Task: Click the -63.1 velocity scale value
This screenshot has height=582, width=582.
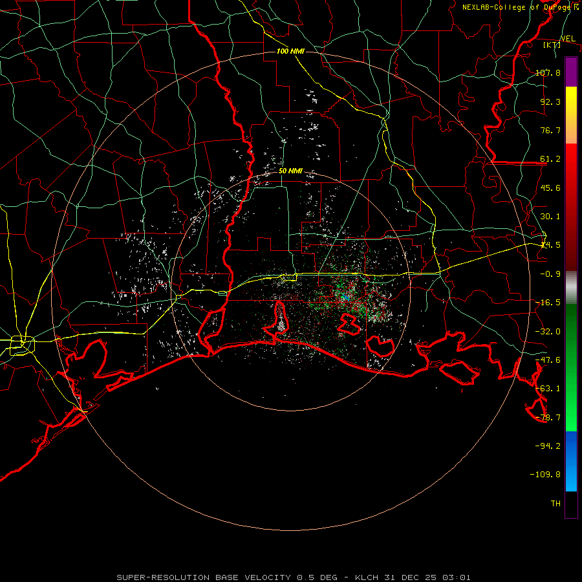Action: 548,389
